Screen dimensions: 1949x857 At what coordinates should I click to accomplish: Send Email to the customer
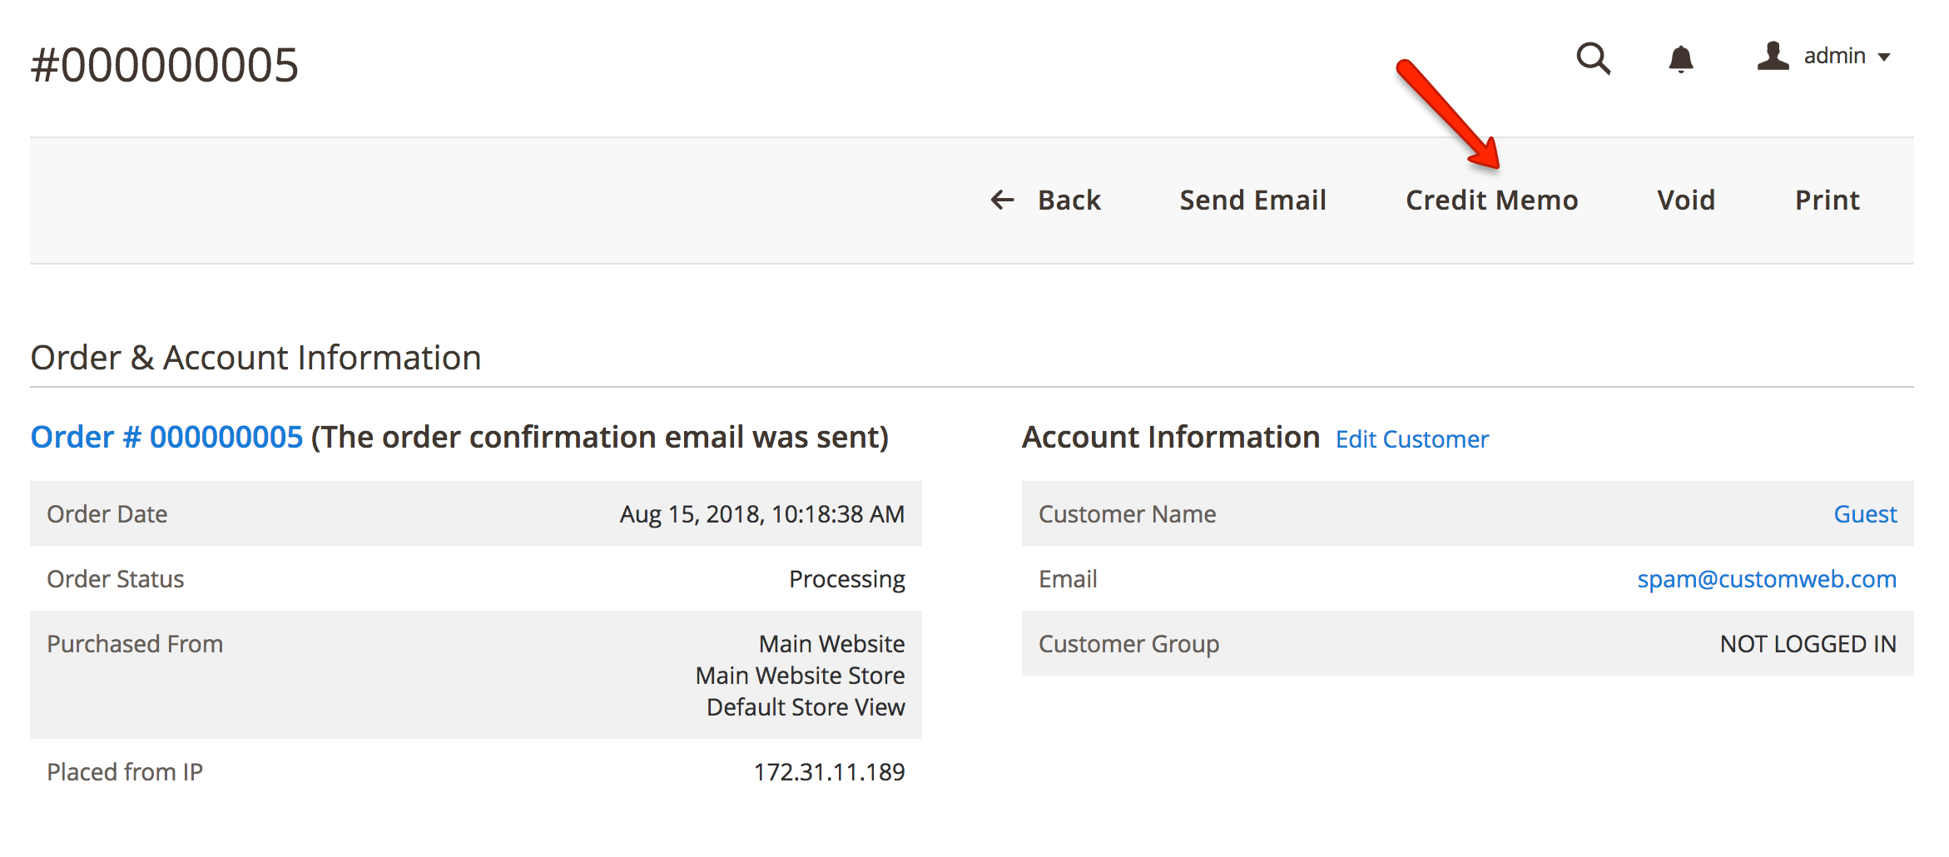[1252, 200]
